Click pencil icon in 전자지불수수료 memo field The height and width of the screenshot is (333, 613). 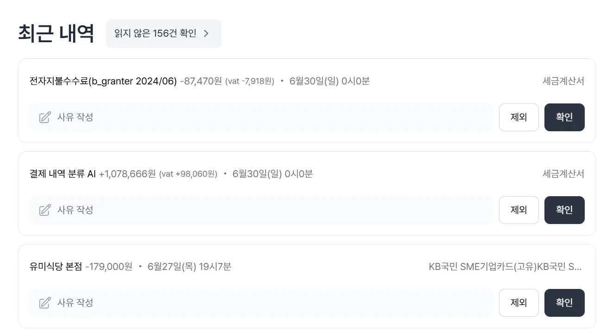point(45,117)
